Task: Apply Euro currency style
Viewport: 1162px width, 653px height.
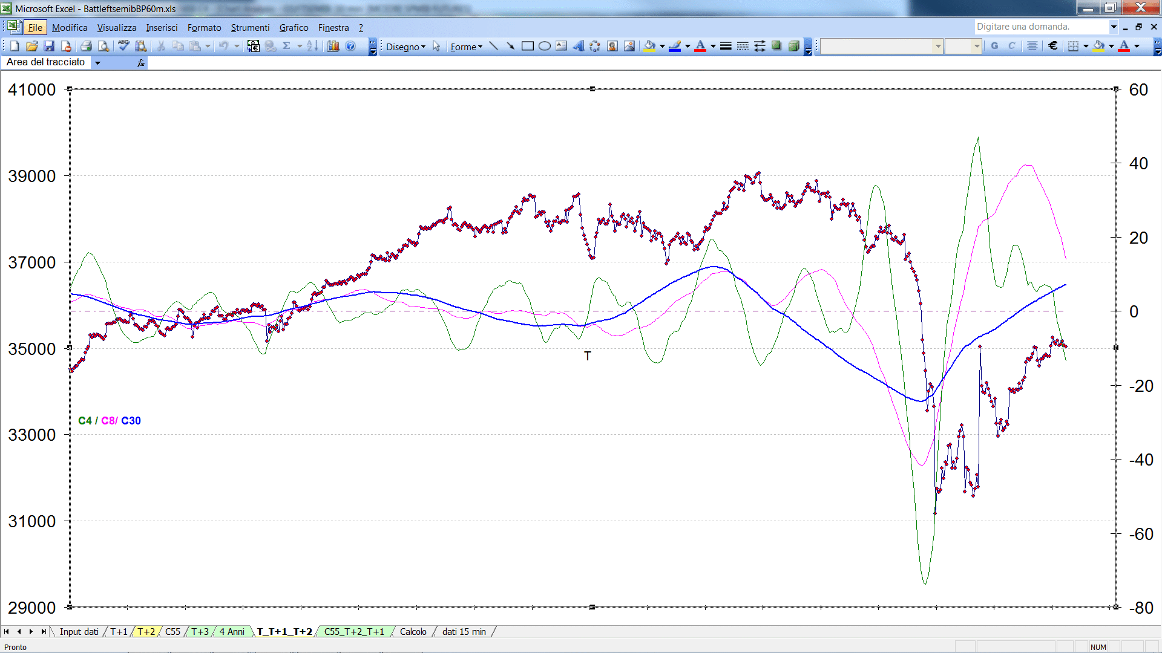Action: pyautogui.click(x=1053, y=46)
